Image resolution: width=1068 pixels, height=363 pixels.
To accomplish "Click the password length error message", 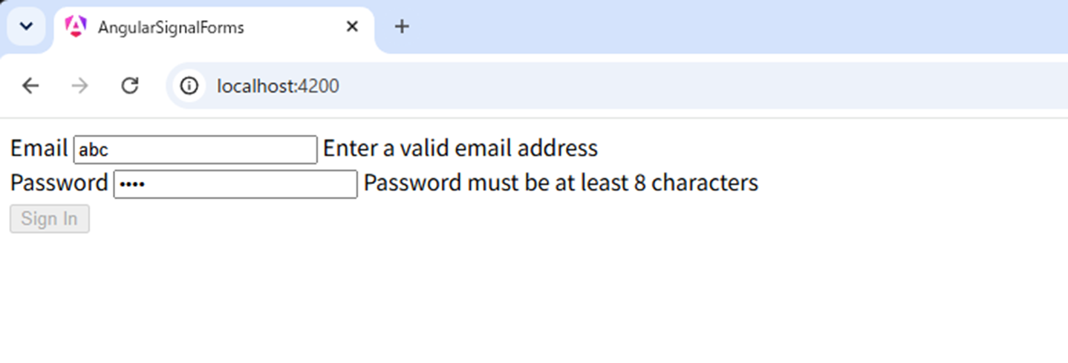I will click(x=561, y=183).
